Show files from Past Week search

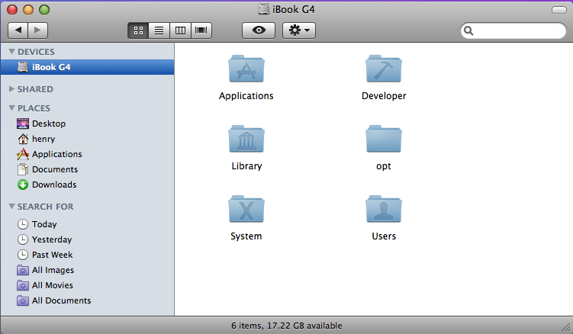[87, 255]
